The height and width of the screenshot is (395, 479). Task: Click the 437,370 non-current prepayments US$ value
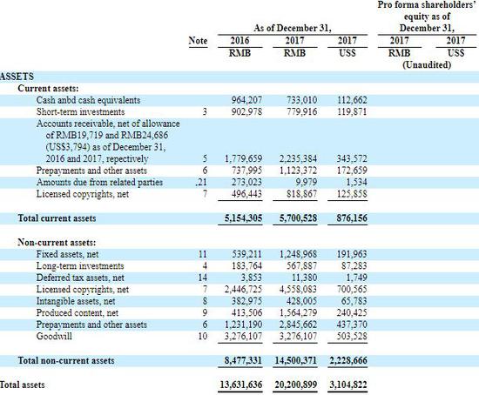352,325
